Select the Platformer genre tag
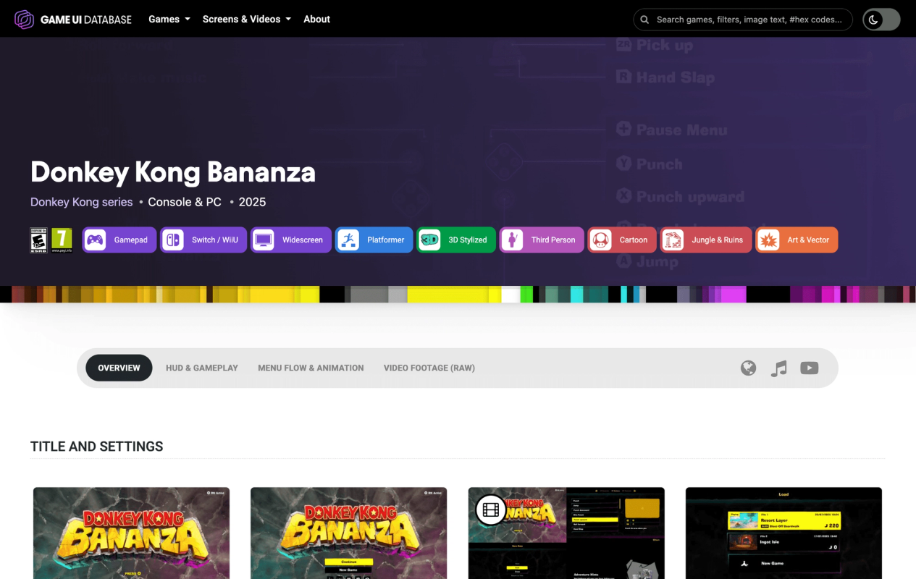This screenshot has width=916, height=579. pyautogui.click(x=374, y=240)
